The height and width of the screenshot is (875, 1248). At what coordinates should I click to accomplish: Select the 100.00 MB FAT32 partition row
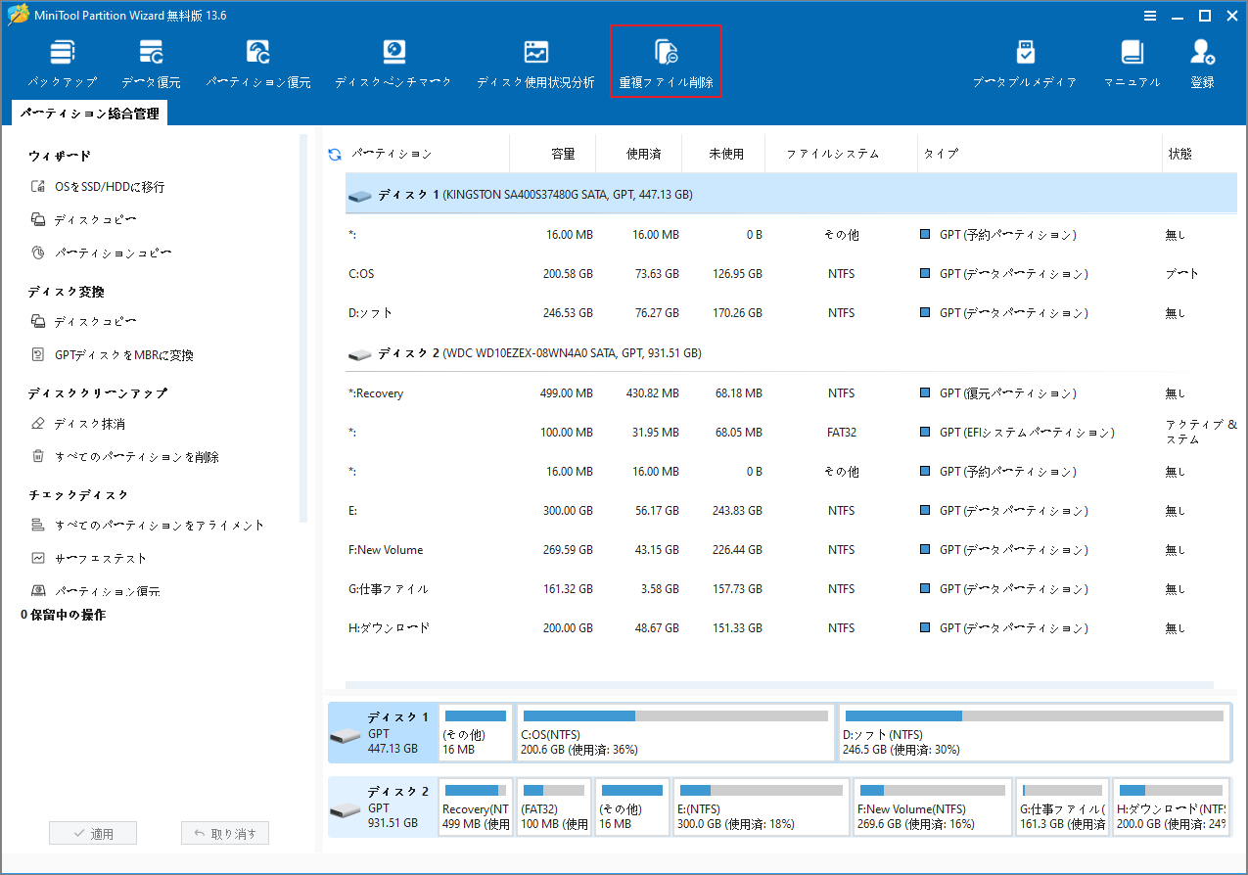pyautogui.click(x=791, y=433)
